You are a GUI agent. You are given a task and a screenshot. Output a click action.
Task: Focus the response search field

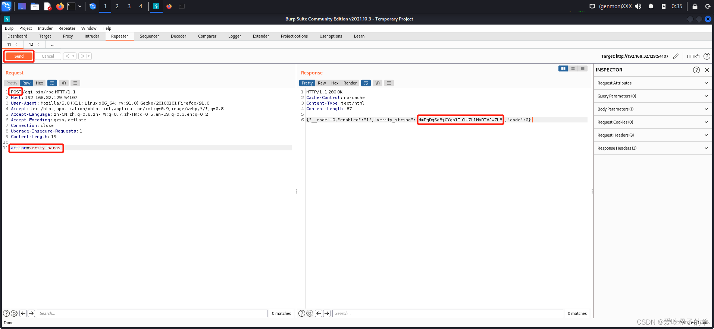[448, 313]
